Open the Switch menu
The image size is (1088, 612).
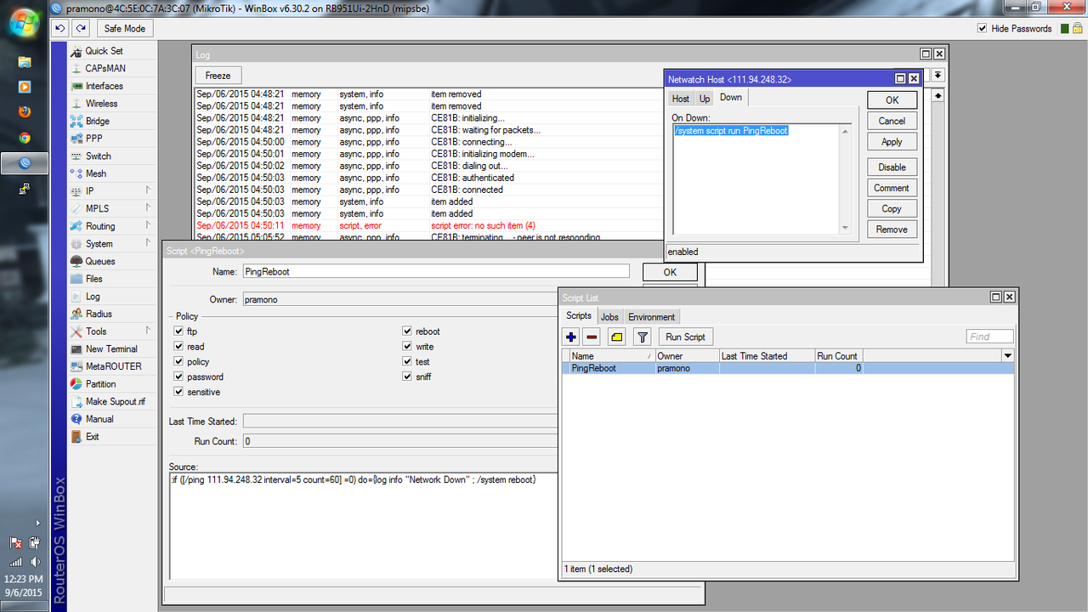click(98, 156)
